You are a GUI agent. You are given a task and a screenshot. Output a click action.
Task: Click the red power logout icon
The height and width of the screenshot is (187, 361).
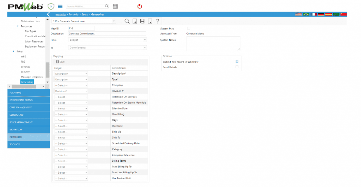(140, 6)
